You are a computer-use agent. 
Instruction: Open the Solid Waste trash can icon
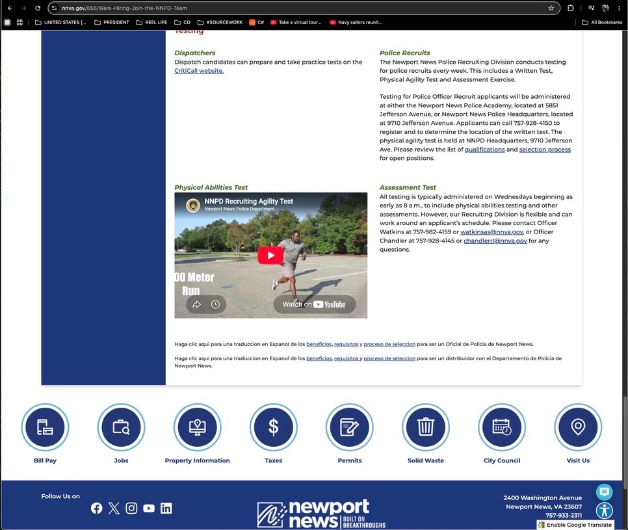coord(426,427)
